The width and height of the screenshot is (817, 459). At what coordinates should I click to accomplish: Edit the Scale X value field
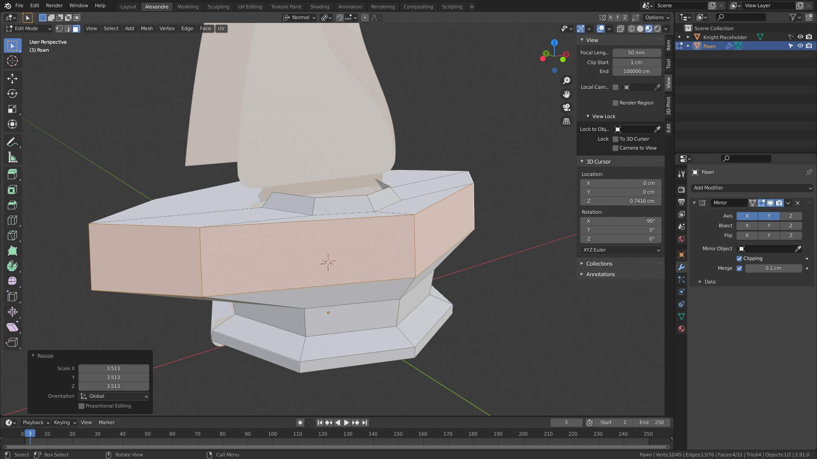tap(113, 368)
